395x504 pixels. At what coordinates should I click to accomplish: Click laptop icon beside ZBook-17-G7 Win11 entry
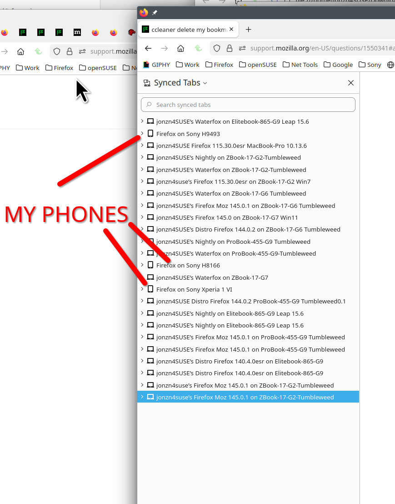pos(150,217)
